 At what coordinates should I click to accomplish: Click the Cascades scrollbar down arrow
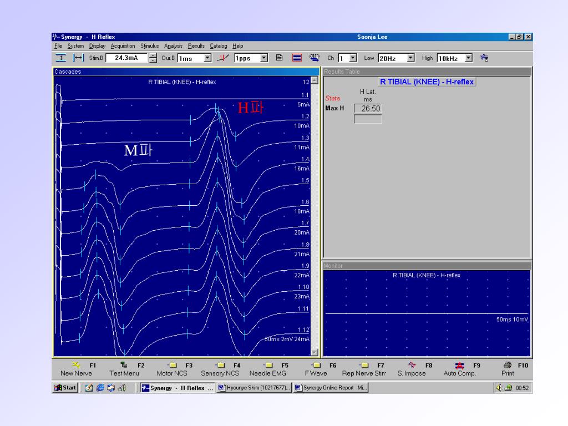tap(315, 352)
